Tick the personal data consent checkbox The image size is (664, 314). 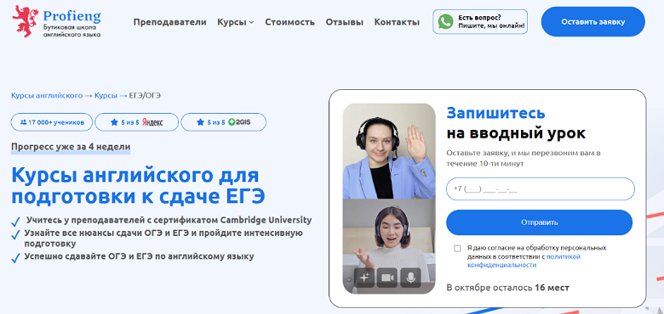coord(457,248)
